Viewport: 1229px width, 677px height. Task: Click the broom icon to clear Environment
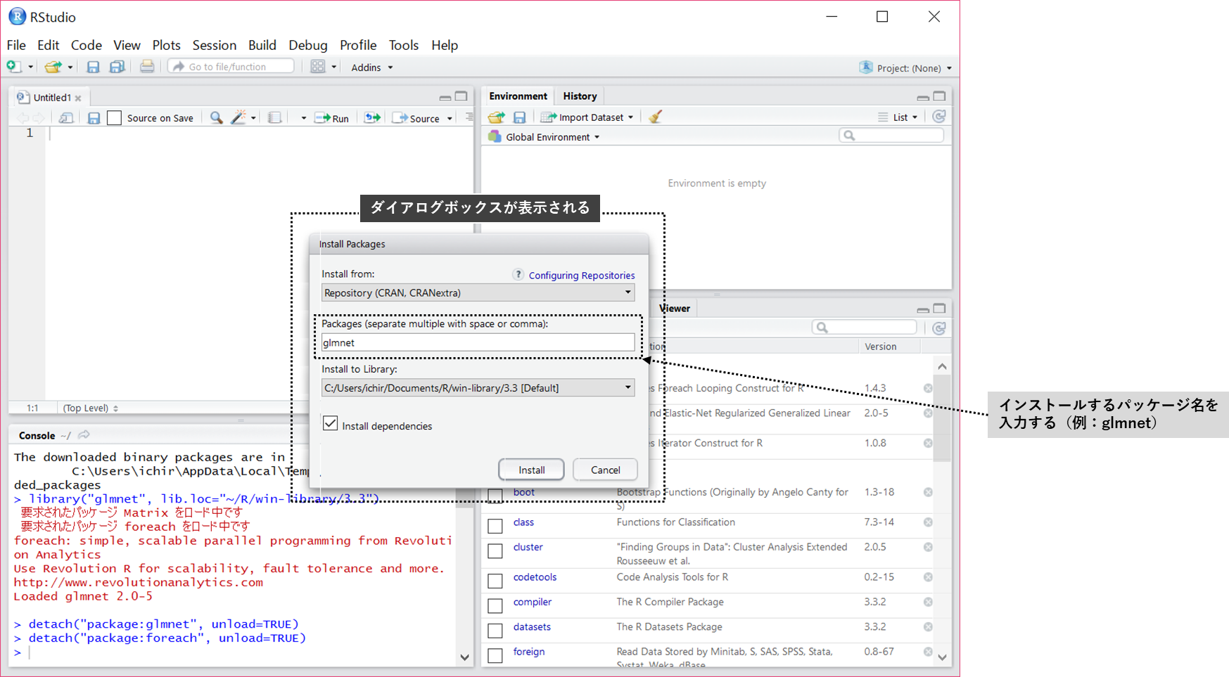[655, 117]
